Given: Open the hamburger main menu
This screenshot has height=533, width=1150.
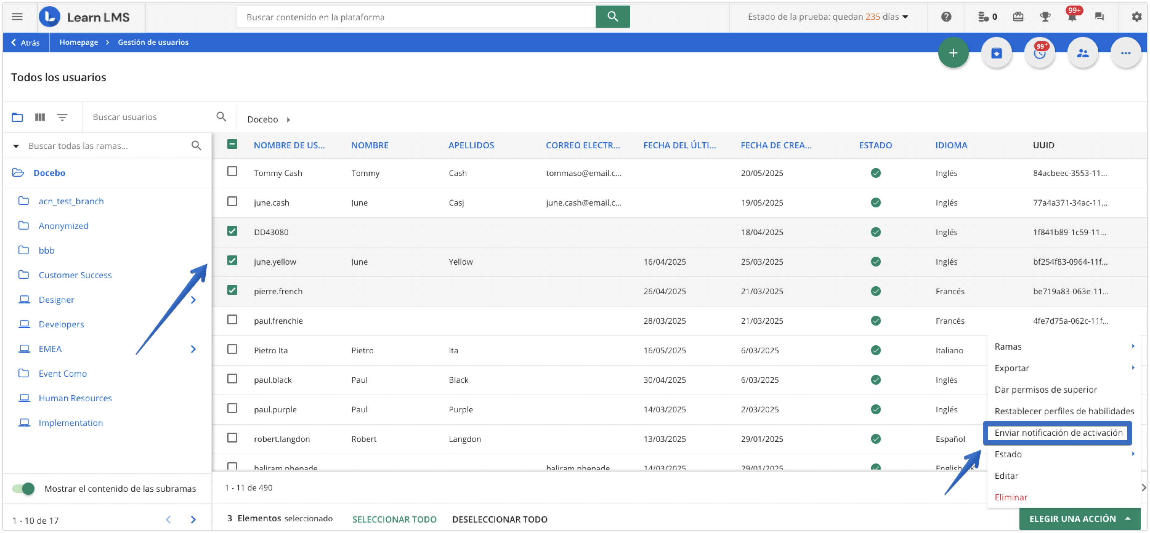Looking at the screenshot, I should (17, 17).
